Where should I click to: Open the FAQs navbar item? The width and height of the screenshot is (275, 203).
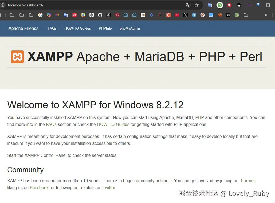(x=52, y=28)
